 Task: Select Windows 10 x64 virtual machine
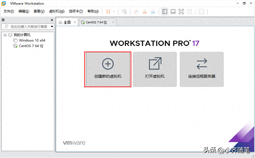click(x=32, y=40)
